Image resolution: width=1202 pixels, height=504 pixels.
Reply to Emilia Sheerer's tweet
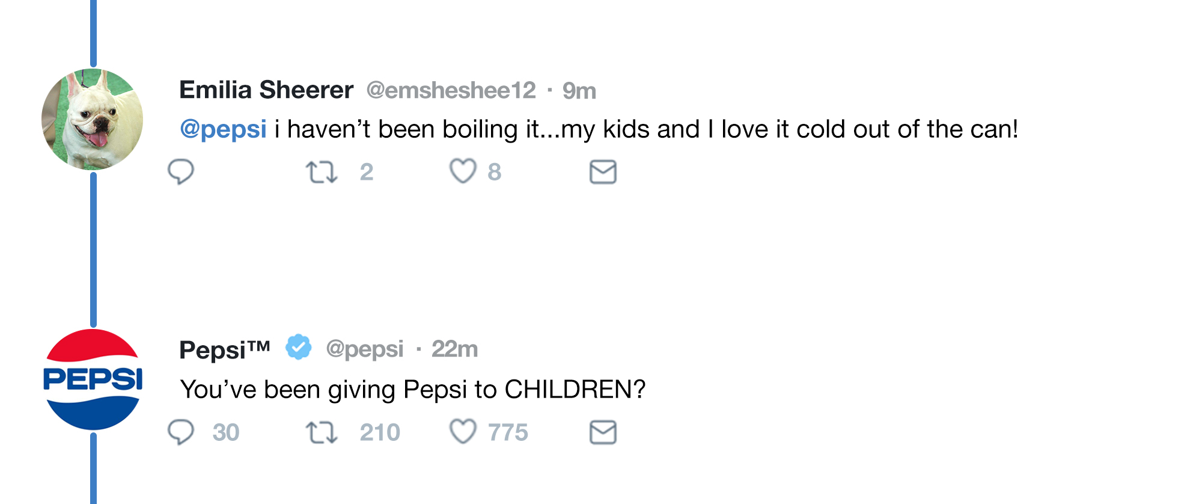coord(180,171)
